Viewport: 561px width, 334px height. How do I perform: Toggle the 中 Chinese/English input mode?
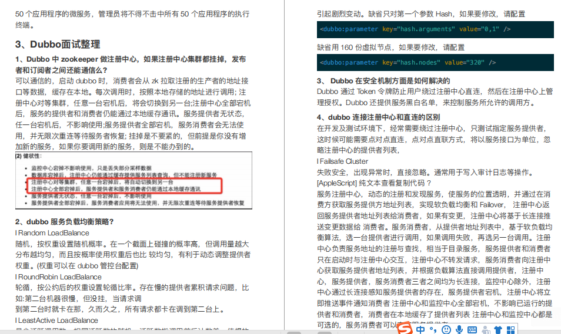click(420, 329)
